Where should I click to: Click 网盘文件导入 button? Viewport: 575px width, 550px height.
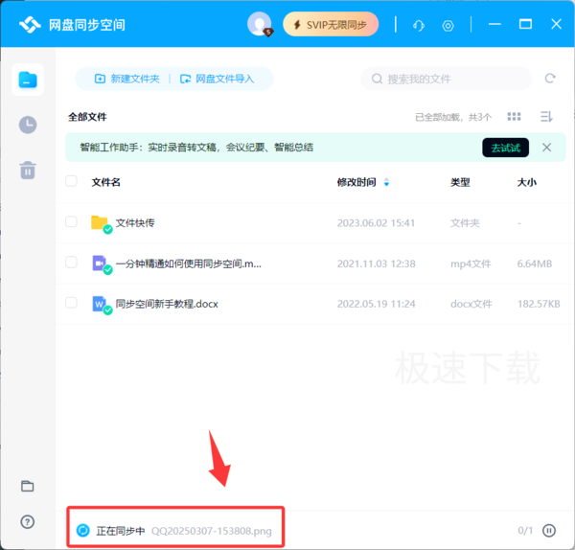click(x=217, y=79)
